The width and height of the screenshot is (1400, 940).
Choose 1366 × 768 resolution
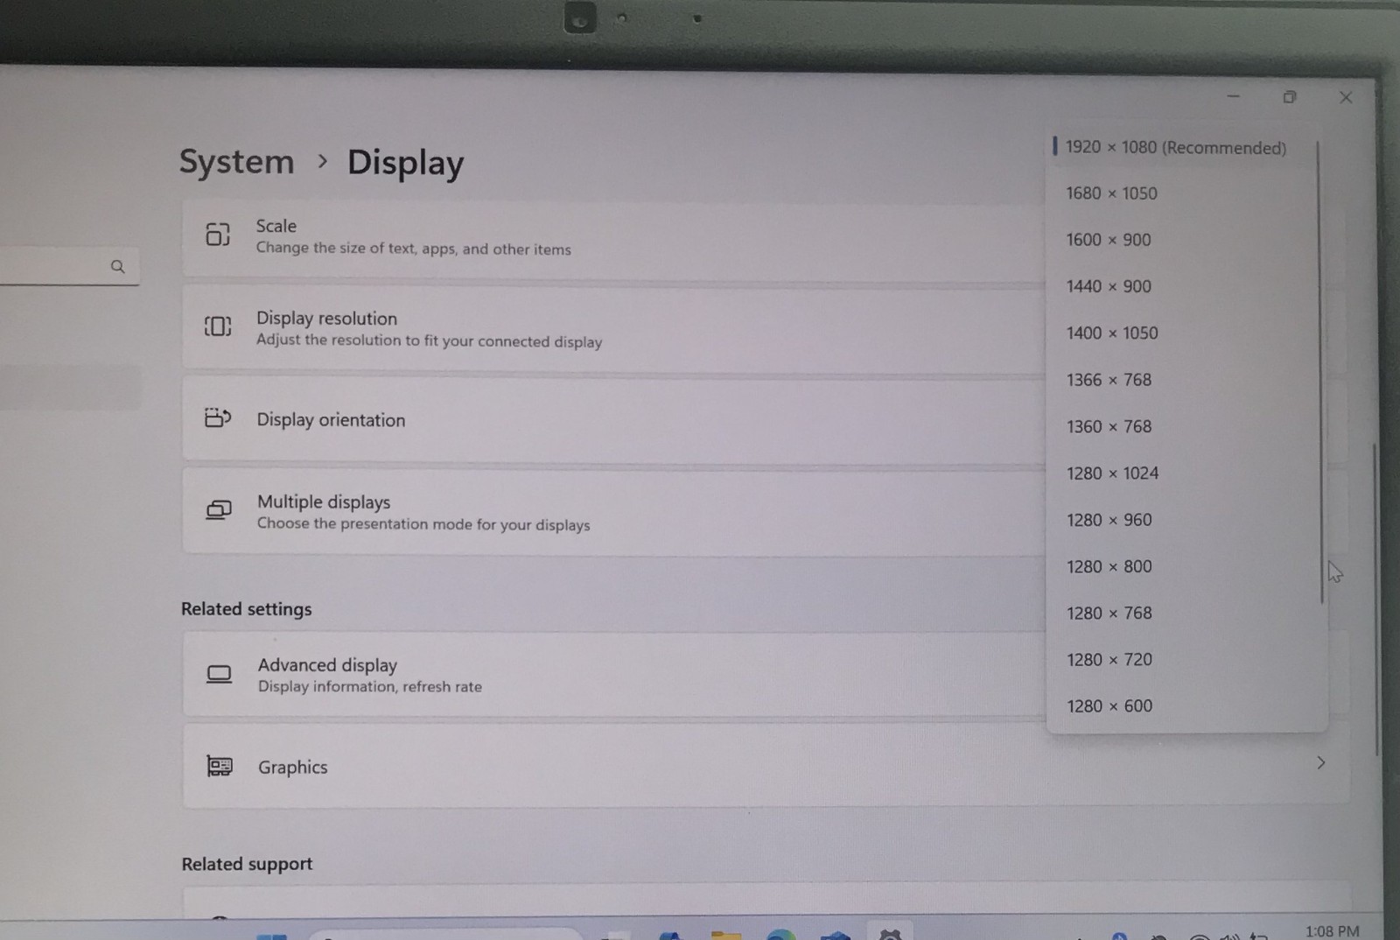tap(1109, 380)
